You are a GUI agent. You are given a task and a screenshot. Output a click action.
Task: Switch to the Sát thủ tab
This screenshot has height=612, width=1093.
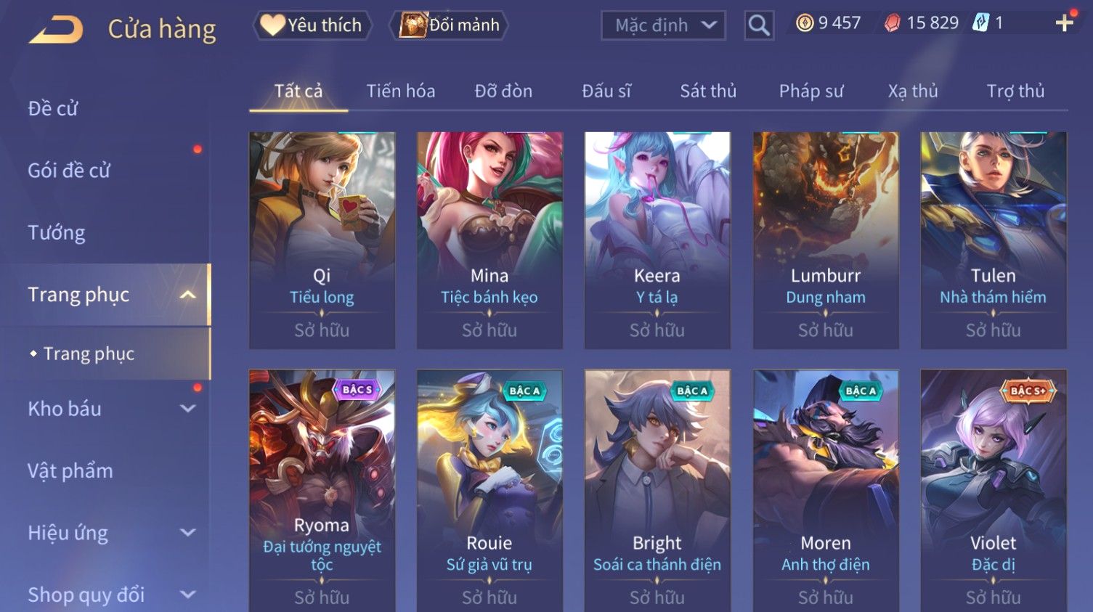click(708, 91)
